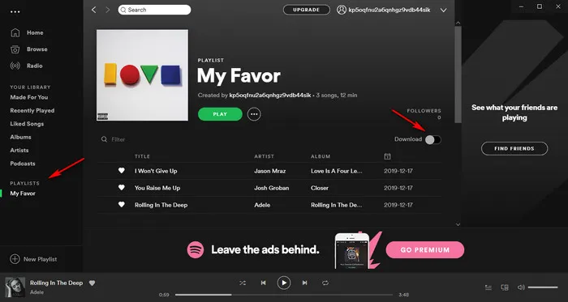
Task: Open Podcasts in Your Library
Action: point(23,164)
